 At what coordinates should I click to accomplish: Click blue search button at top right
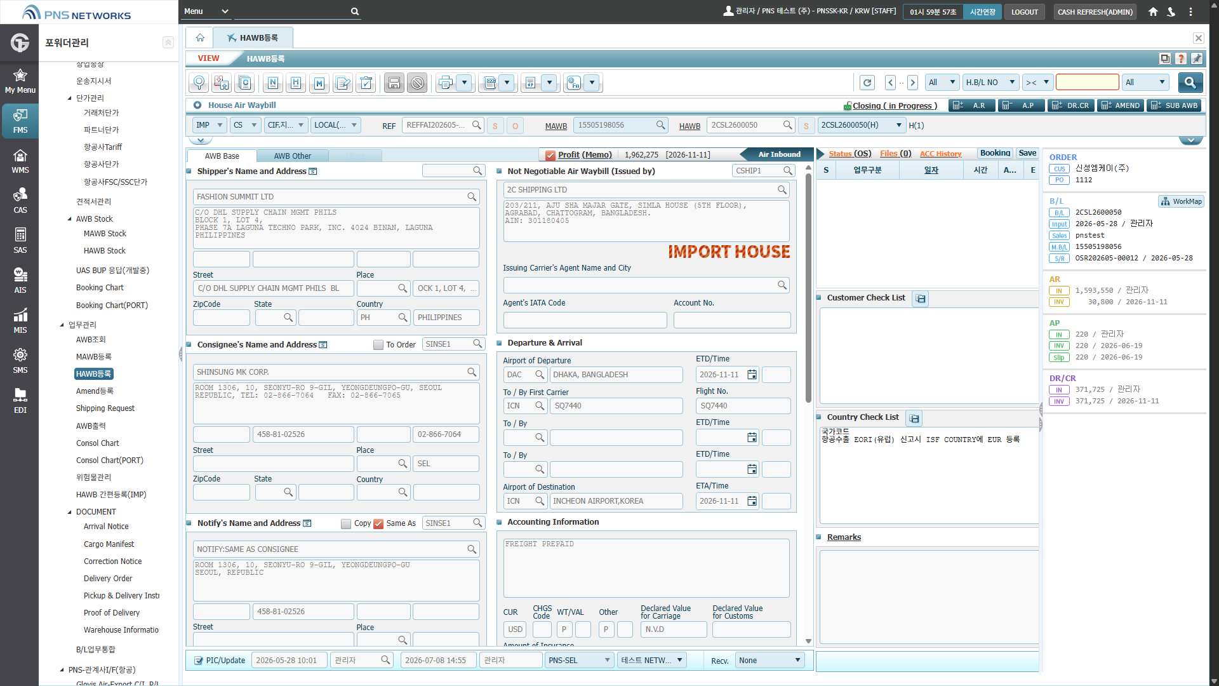click(x=1190, y=82)
